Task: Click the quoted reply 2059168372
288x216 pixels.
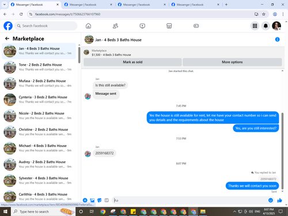Action: tap(268, 179)
